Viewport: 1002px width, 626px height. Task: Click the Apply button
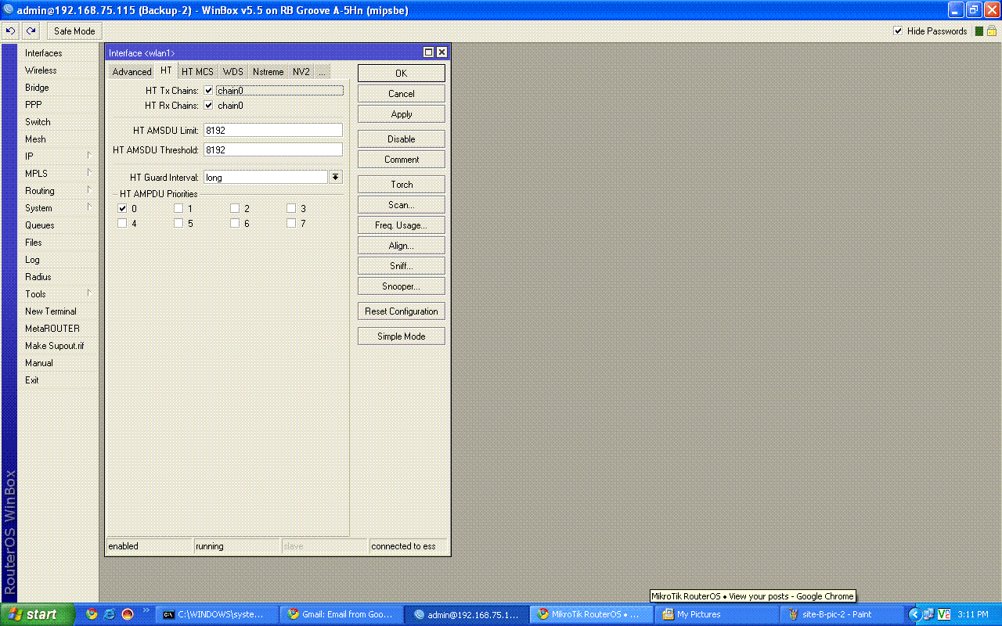402,114
